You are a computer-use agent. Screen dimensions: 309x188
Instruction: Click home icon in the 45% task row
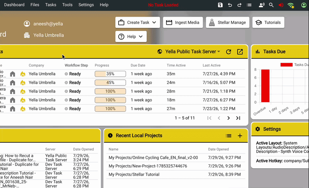point(13,83)
